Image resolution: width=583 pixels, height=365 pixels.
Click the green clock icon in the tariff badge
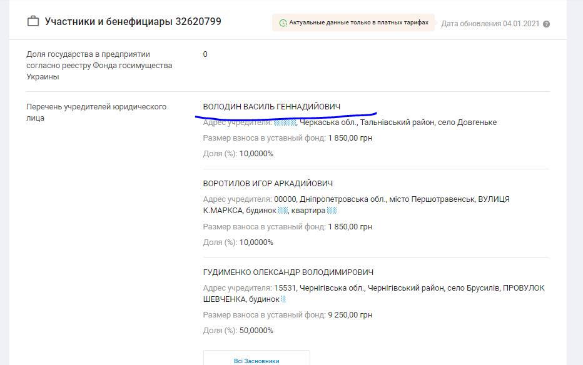pyautogui.click(x=283, y=23)
